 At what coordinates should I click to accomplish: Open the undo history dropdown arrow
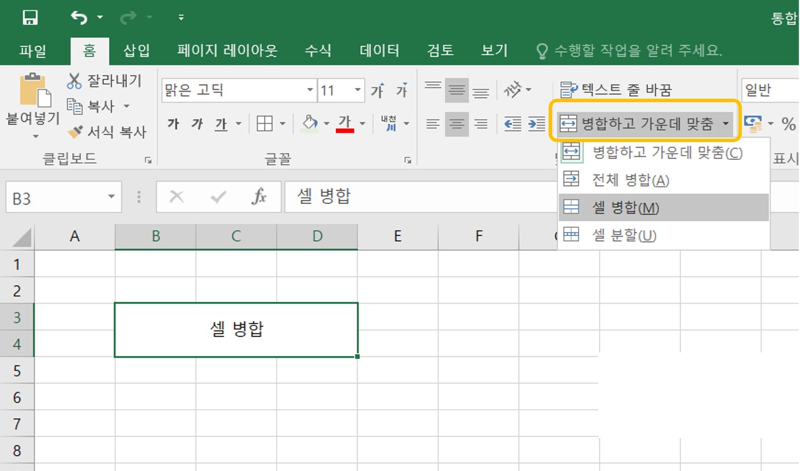point(100,18)
